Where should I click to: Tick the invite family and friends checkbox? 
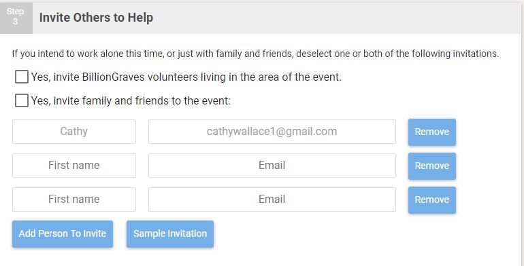(x=22, y=100)
